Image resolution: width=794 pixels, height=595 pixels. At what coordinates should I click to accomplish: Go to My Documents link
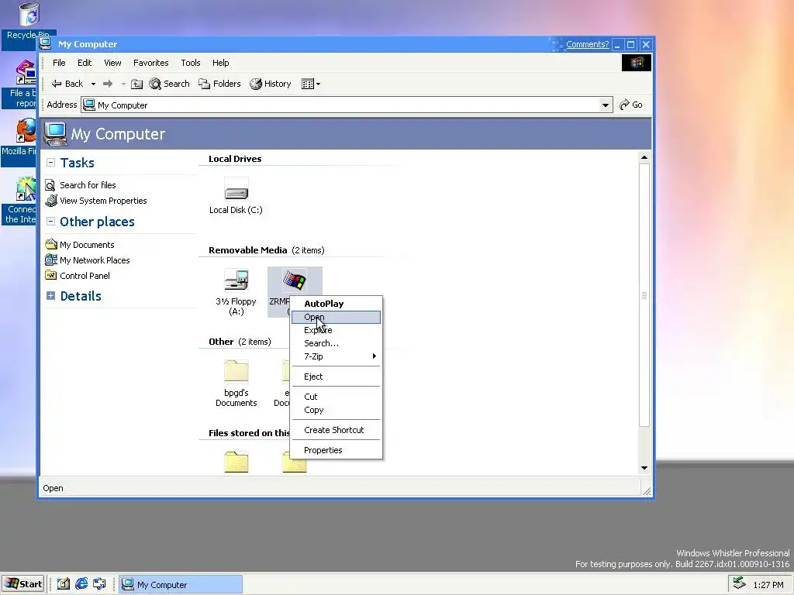[87, 245]
